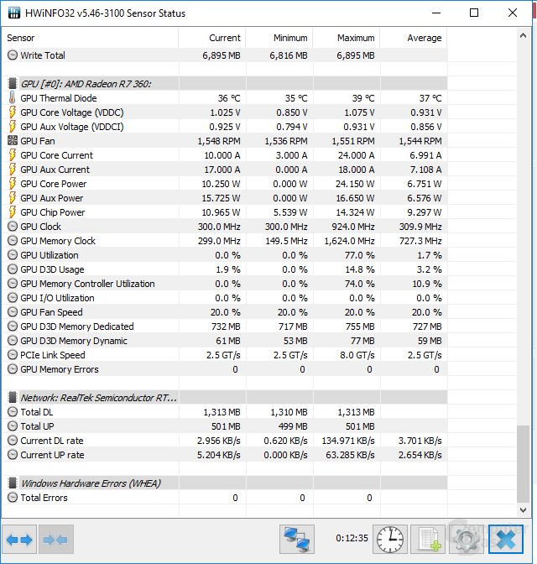Click the Windows Hardware Errors group icon
This screenshot has height=564, width=537.
pos(13,483)
